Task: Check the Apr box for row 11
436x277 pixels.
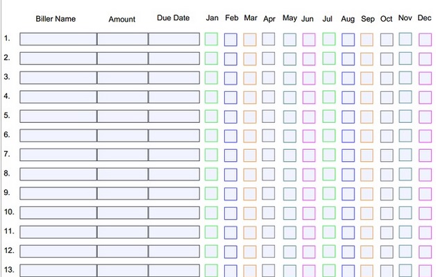Action: pyautogui.click(x=268, y=232)
